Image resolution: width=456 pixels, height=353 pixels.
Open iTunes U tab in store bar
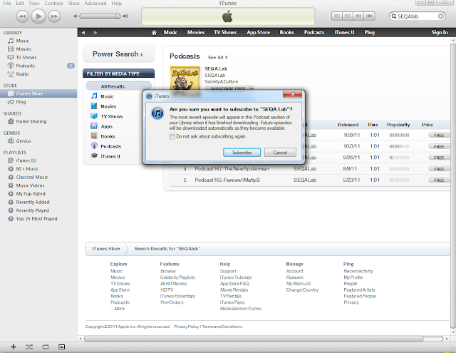344,32
